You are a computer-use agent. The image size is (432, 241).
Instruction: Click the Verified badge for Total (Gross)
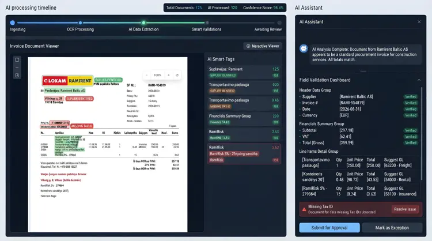click(411, 143)
